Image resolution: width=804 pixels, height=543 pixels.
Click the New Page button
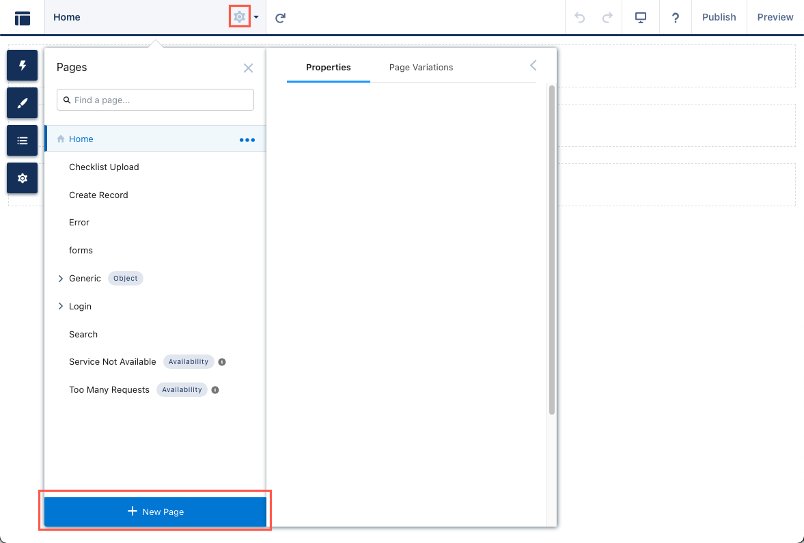coord(156,512)
